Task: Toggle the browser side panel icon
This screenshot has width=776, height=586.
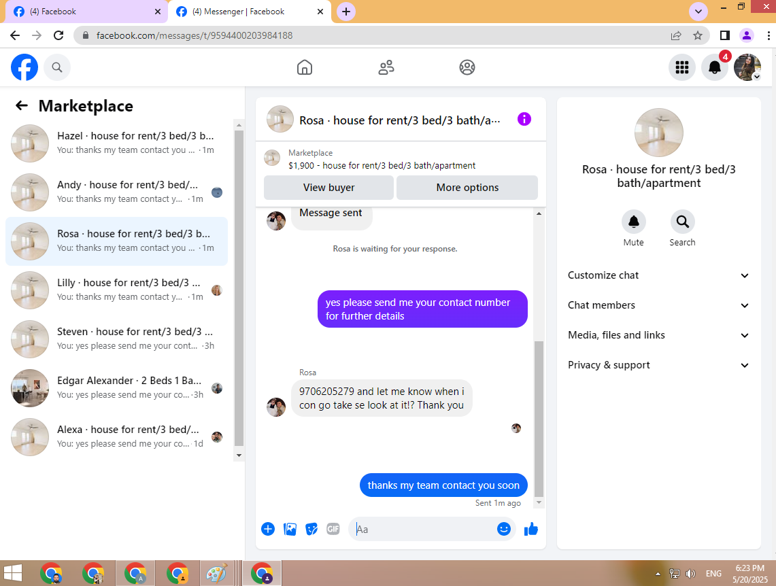Action: tap(724, 35)
